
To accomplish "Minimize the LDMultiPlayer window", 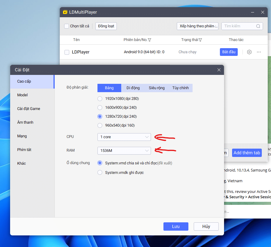I will click(253, 12).
